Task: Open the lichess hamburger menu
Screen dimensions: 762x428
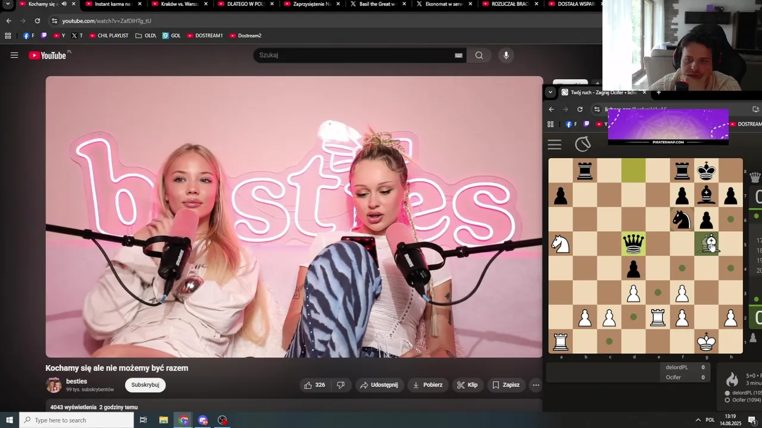Action: click(554, 144)
